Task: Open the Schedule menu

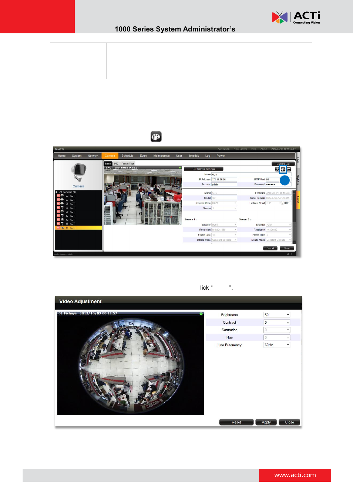Action: (x=127, y=156)
